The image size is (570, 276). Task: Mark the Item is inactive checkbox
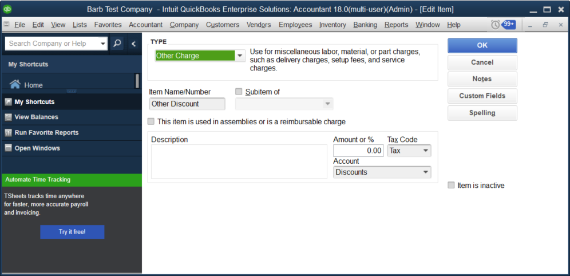coord(451,186)
